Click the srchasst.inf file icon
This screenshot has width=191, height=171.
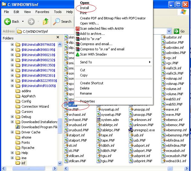pos(66,115)
